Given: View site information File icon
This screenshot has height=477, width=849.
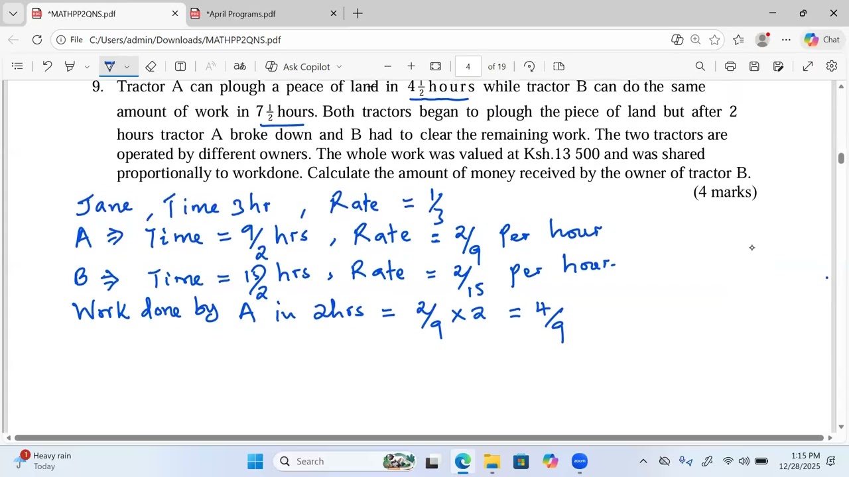Looking at the screenshot, I should tap(70, 40).
